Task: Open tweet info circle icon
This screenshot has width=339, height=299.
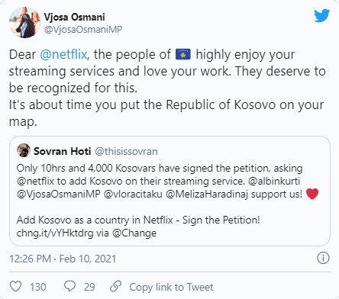Action: click(x=323, y=258)
